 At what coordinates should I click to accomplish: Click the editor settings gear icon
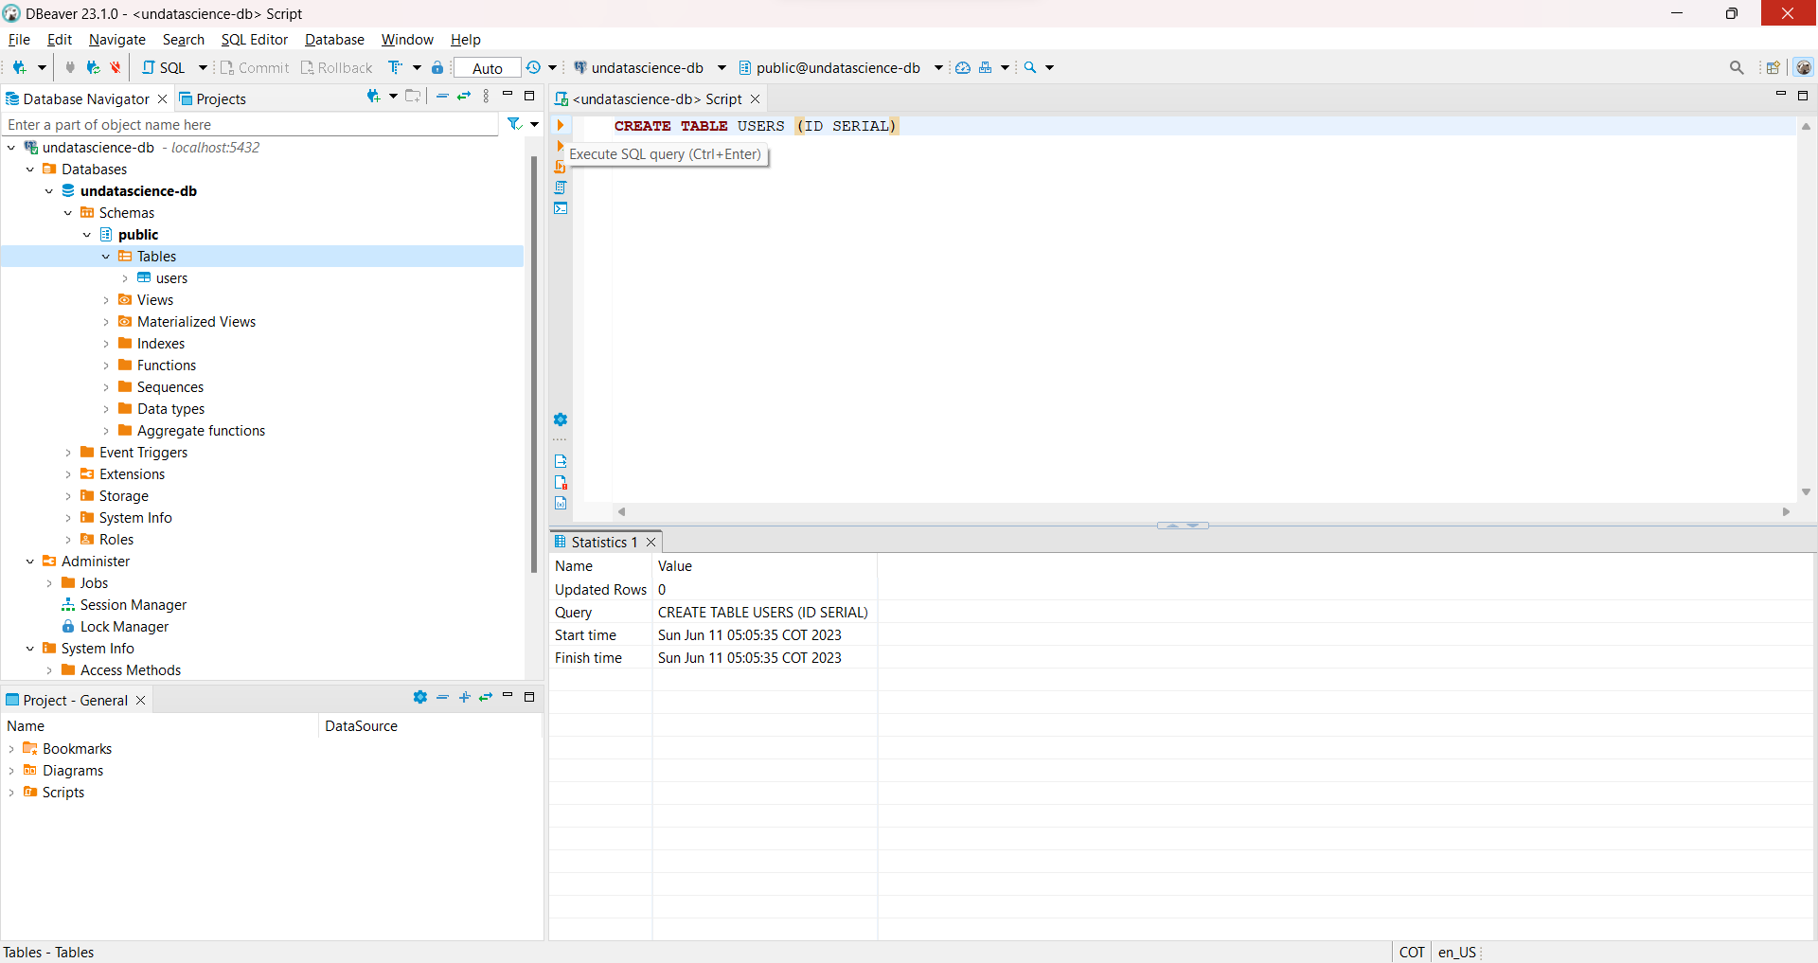click(x=561, y=419)
